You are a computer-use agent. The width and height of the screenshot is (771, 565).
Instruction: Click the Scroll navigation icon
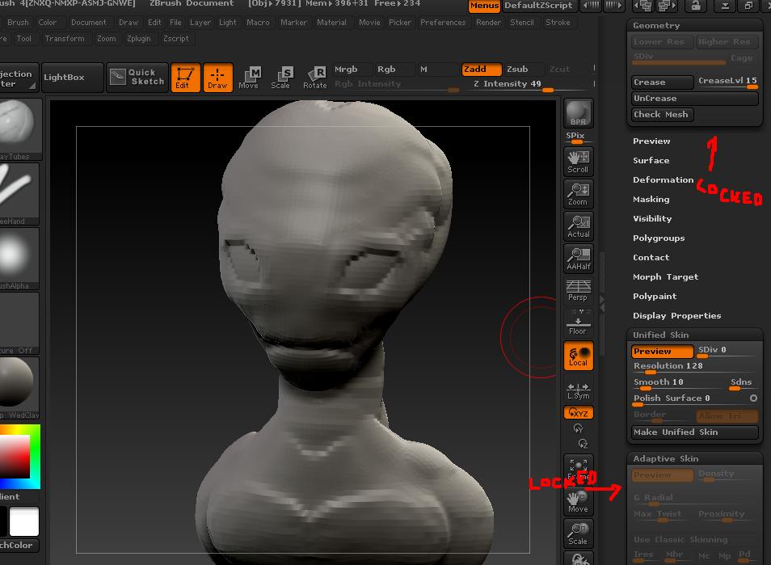coord(578,161)
